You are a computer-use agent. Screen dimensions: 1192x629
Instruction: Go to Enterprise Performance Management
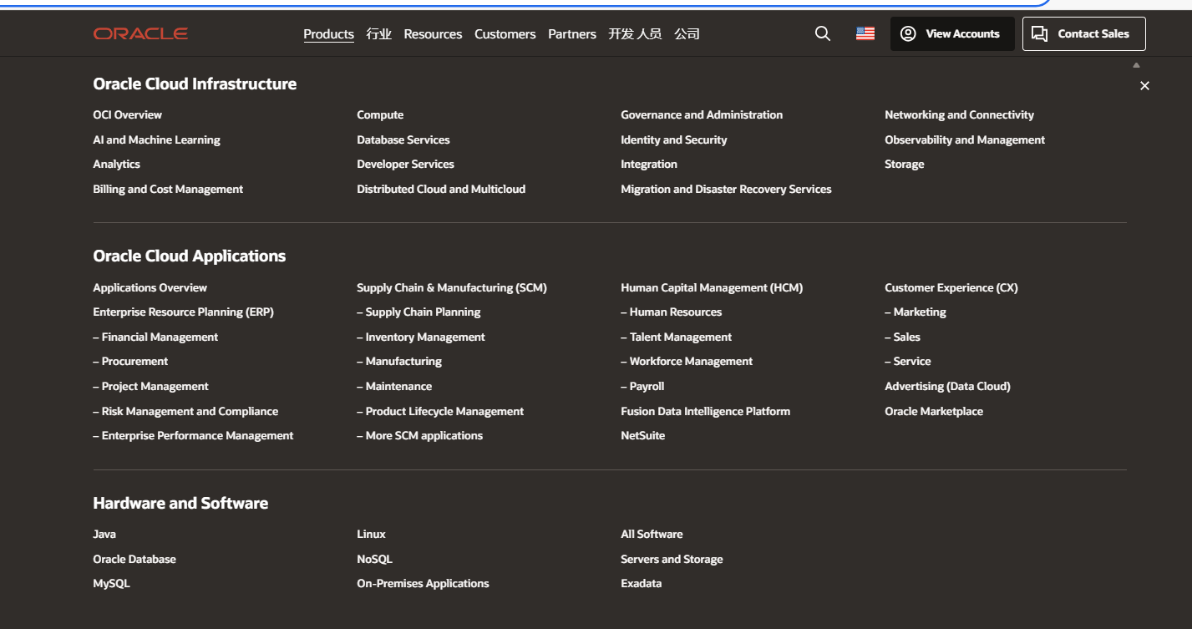193,436
